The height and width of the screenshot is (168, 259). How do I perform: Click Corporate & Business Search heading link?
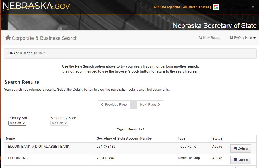click(x=45, y=38)
